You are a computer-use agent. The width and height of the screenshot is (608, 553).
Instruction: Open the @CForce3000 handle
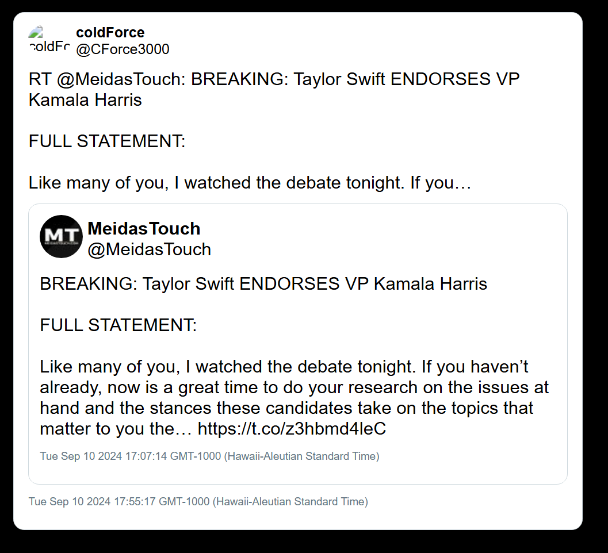coord(123,49)
